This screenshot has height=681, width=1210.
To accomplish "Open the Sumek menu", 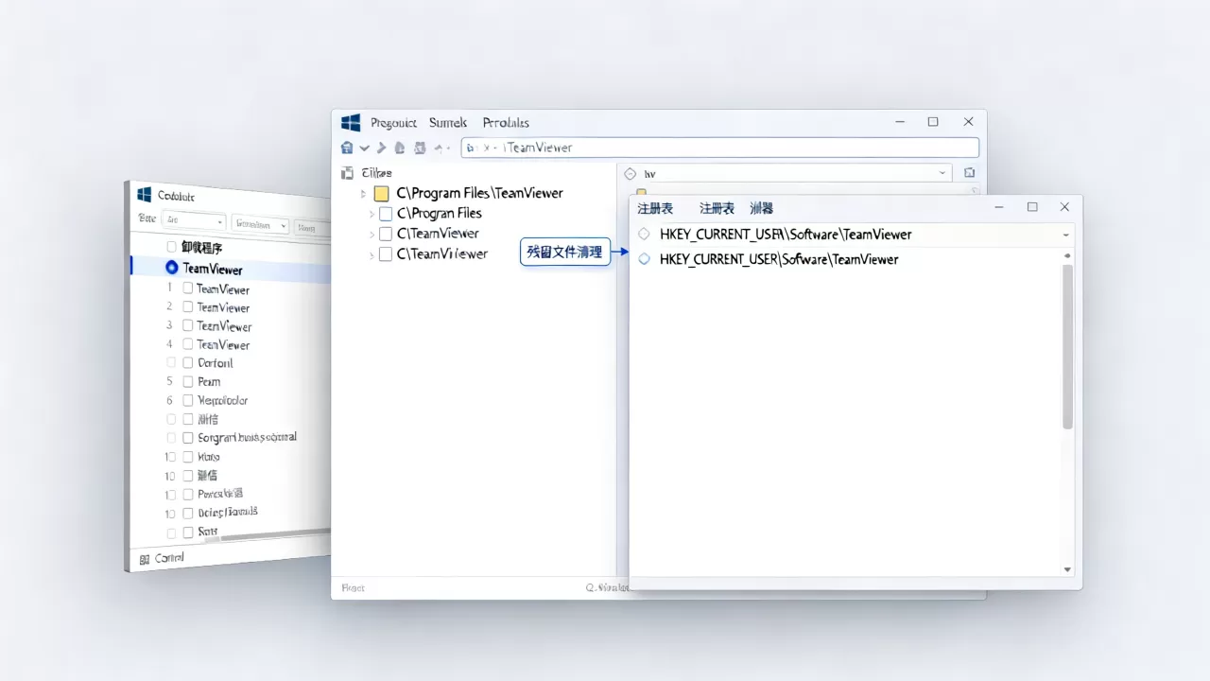I will pos(448,123).
